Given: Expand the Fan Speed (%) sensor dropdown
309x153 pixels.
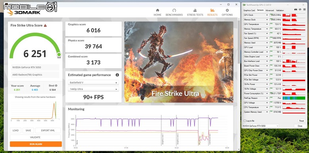Looking at the screenshot, I should 267,34.
